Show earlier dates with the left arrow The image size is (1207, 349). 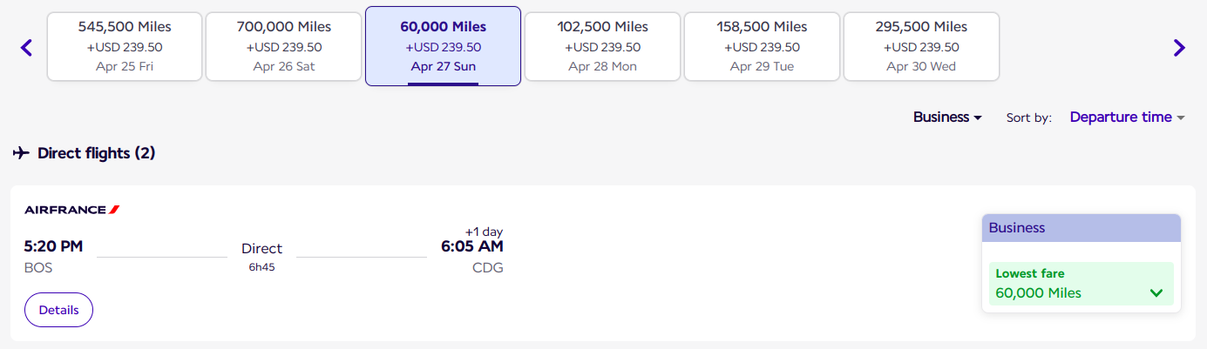[x=26, y=47]
